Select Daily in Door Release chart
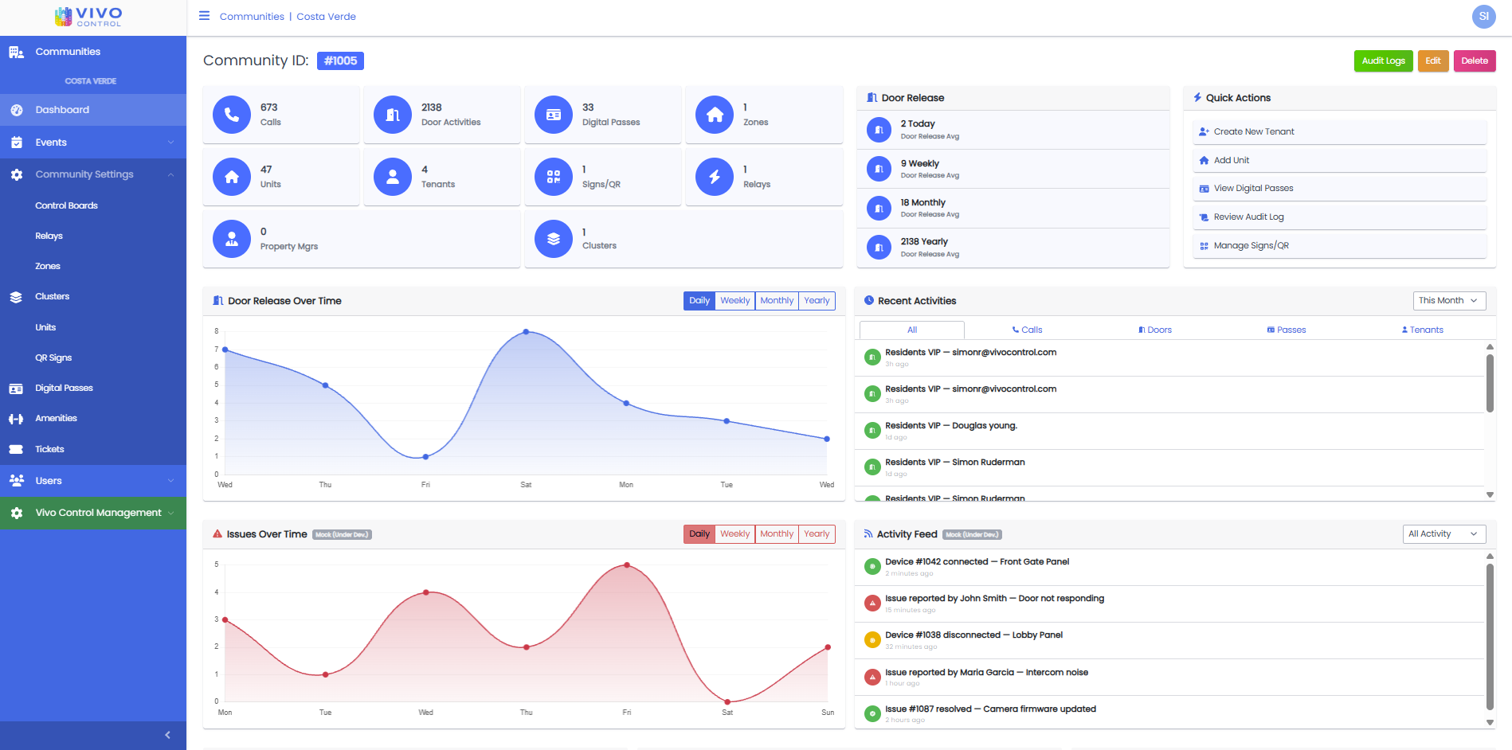 [x=699, y=300]
